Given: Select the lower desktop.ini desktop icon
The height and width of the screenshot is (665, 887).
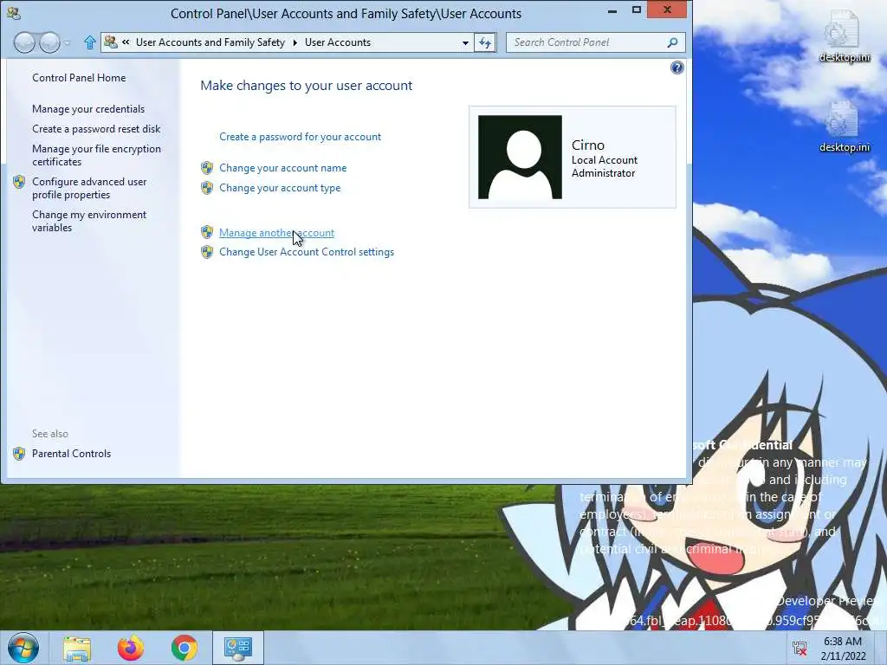Looking at the screenshot, I should click(x=845, y=126).
